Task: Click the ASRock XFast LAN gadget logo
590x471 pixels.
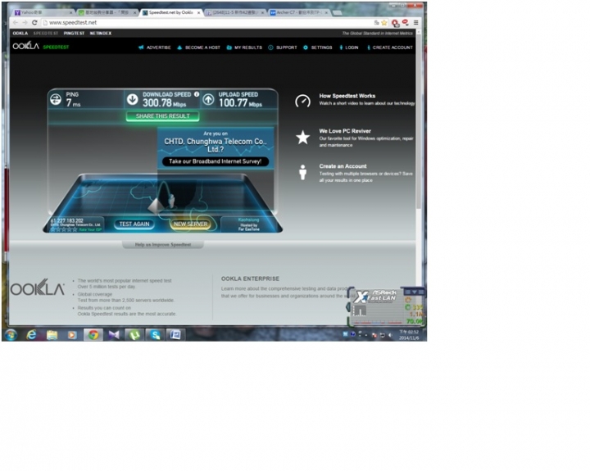Action: [x=377, y=297]
